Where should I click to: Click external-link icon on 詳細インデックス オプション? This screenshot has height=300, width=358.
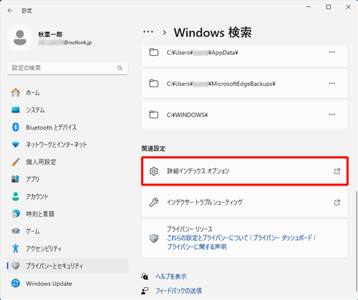click(x=337, y=171)
